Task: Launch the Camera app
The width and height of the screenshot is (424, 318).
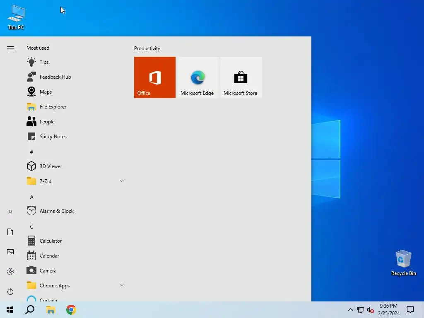Action: (x=75, y=270)
